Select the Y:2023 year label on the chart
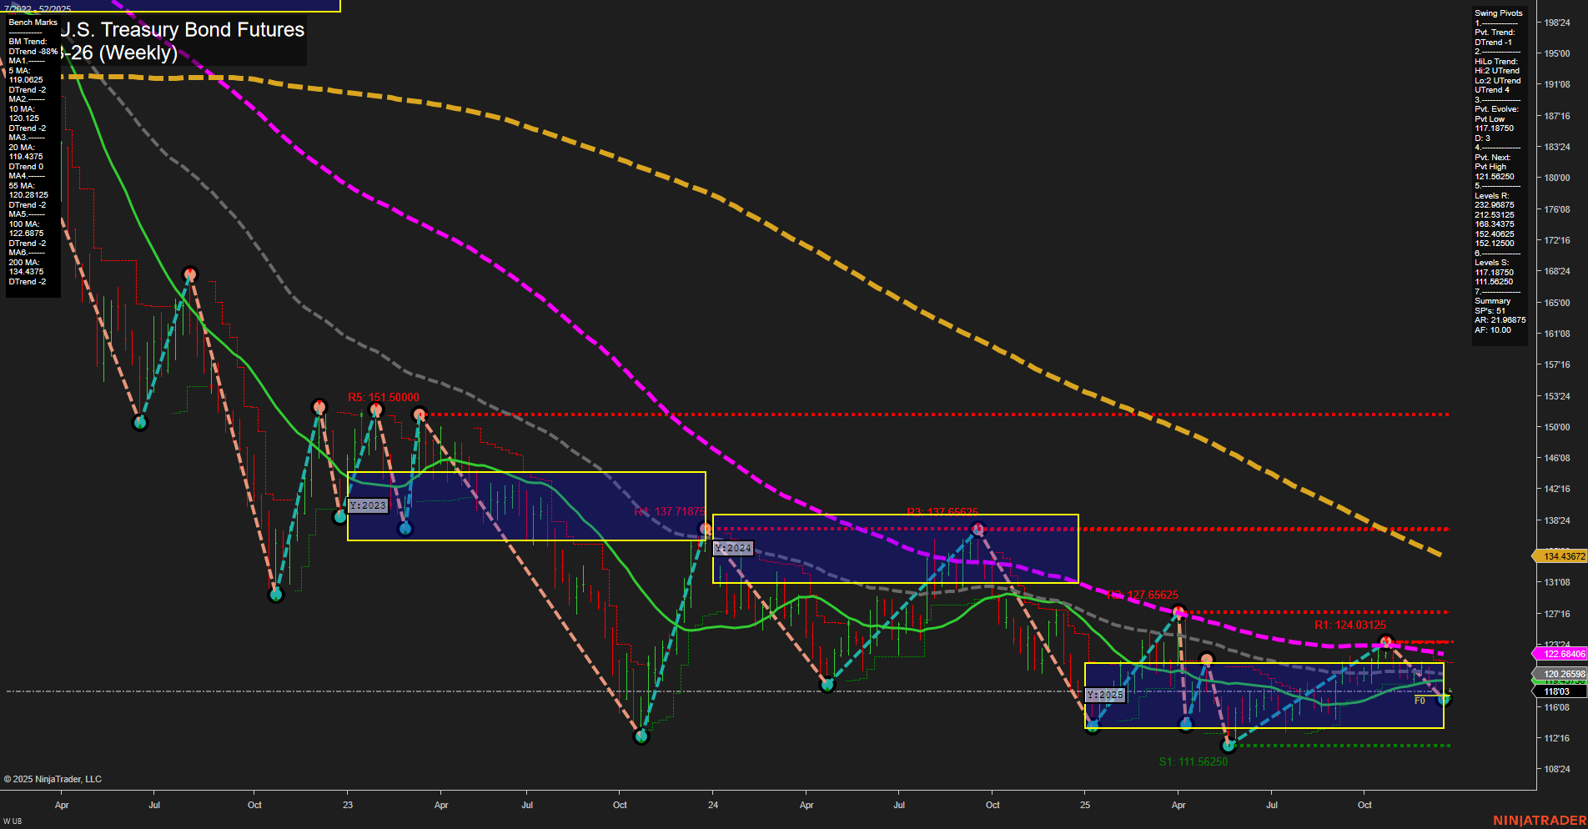Screen dimensions: 1588x829 [x=367, y=504]
